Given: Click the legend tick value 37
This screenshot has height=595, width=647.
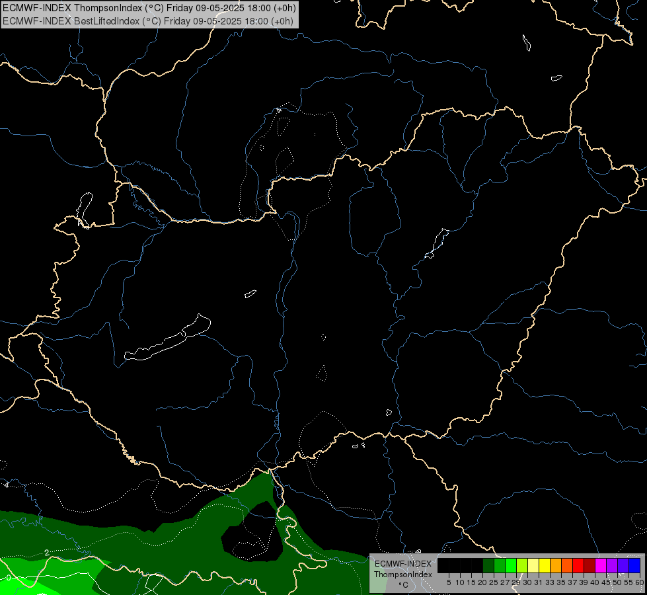Looking at the screenshot, I should [572, 582].
